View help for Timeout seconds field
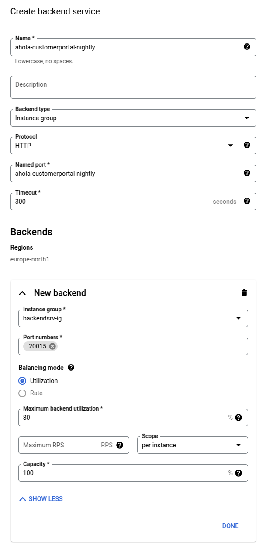This screenshot has width=266, height=543. pos(247,201)
